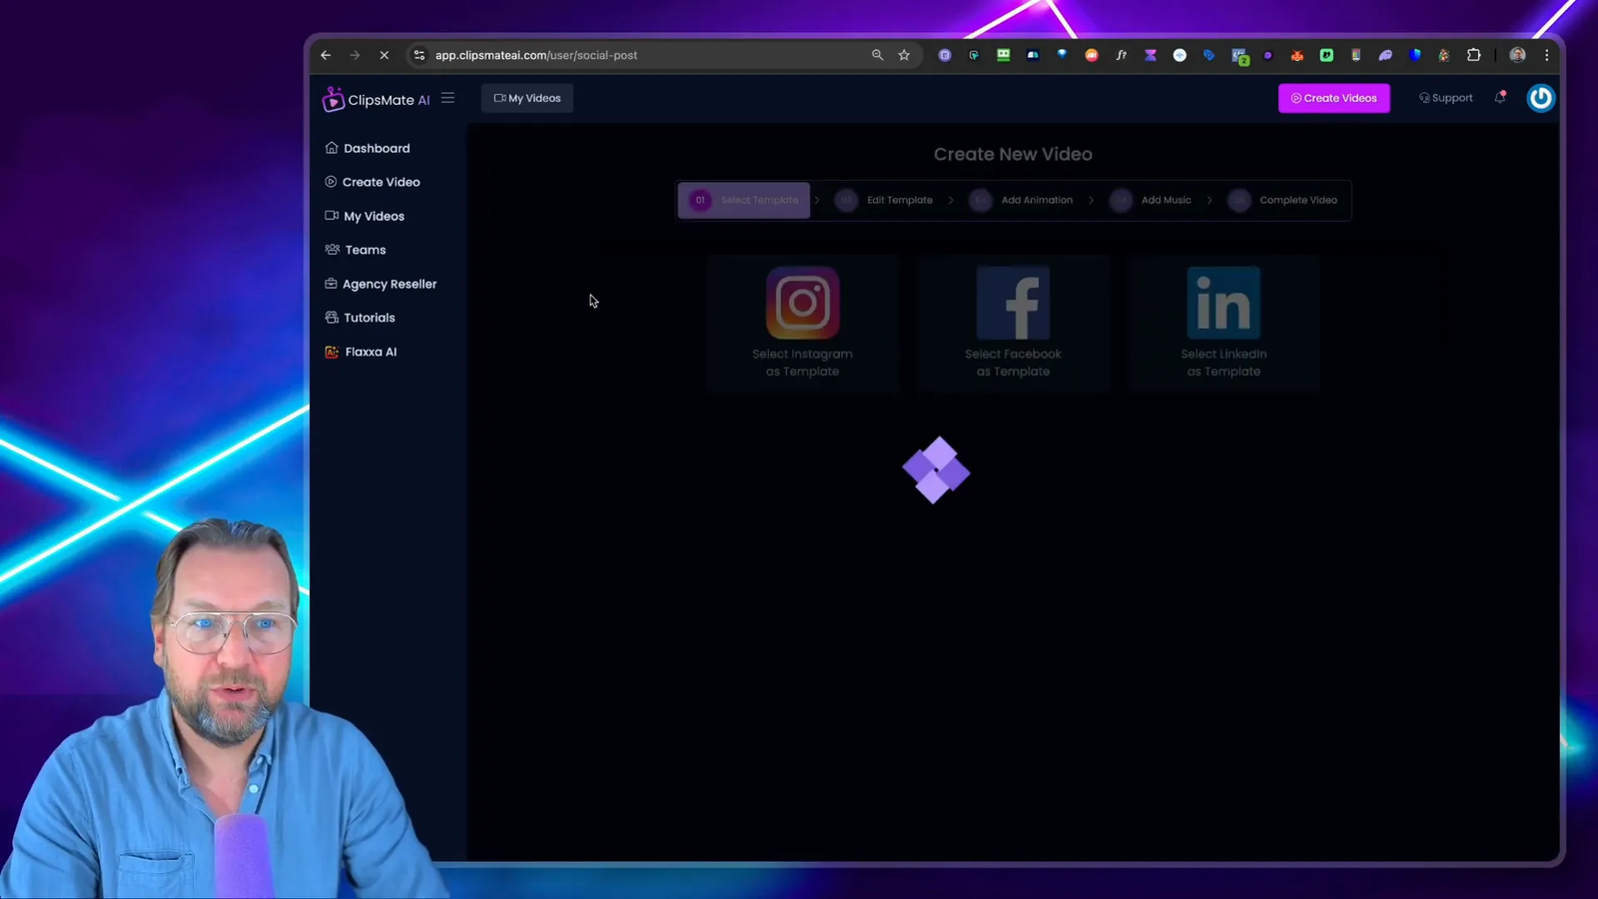1598x899 pixels.
Task: Click the Select Instagram as Template caption
Action: (802, 363)
